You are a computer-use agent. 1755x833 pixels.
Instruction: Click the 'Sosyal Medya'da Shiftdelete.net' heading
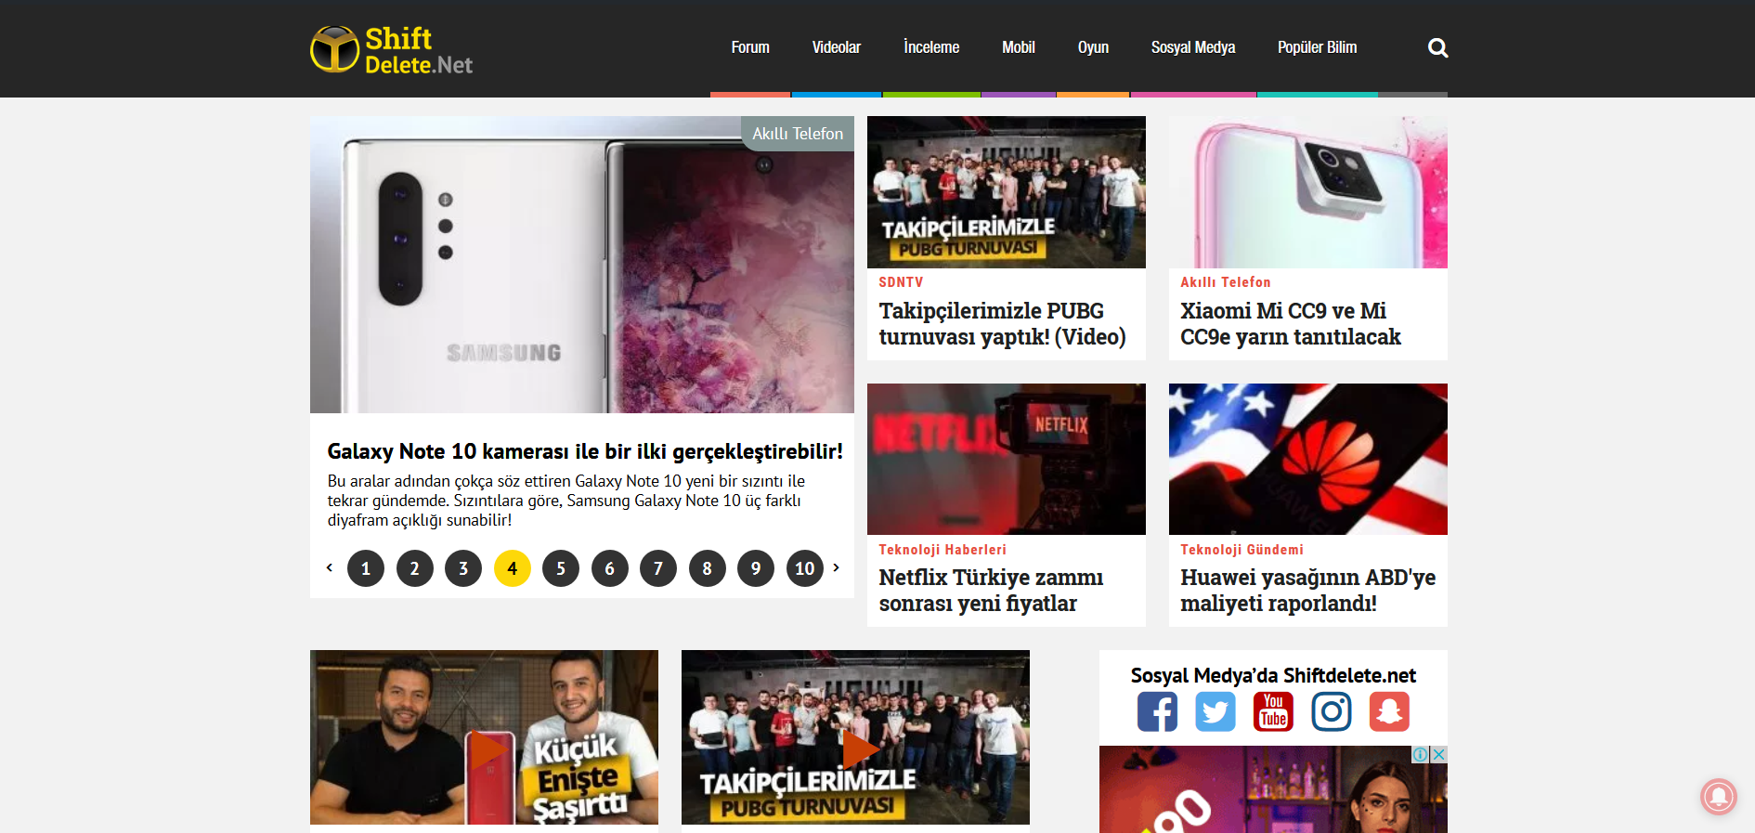click(1273, 675)
